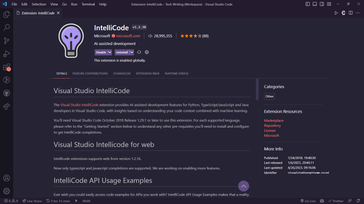Viewport: 364px width, 204px height.
Task: Open the Source Control view
Action: point(6,41)
